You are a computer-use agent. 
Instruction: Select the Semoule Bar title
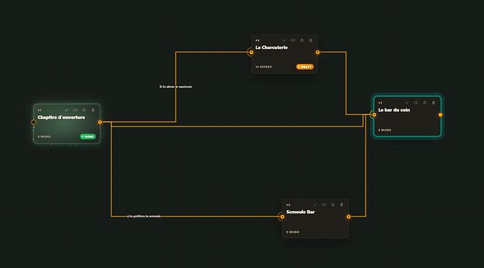point(300,212)
